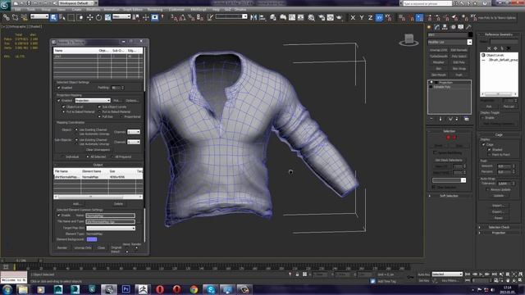This screenshot has width=525, height=295.
Task: Switch to Create command panel
Action: pos(429,27)
